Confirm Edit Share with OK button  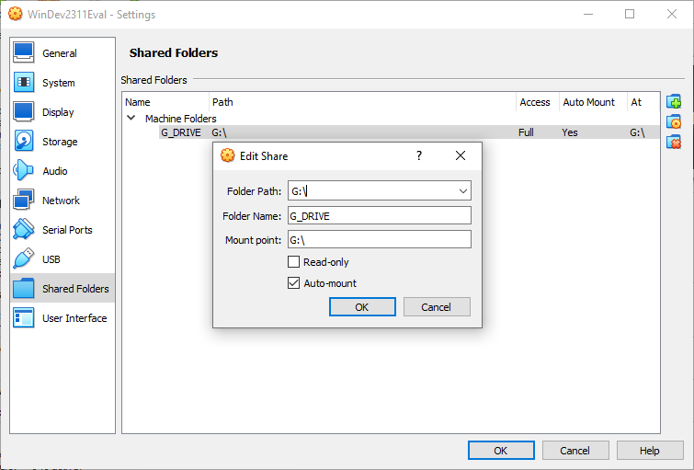362,307
